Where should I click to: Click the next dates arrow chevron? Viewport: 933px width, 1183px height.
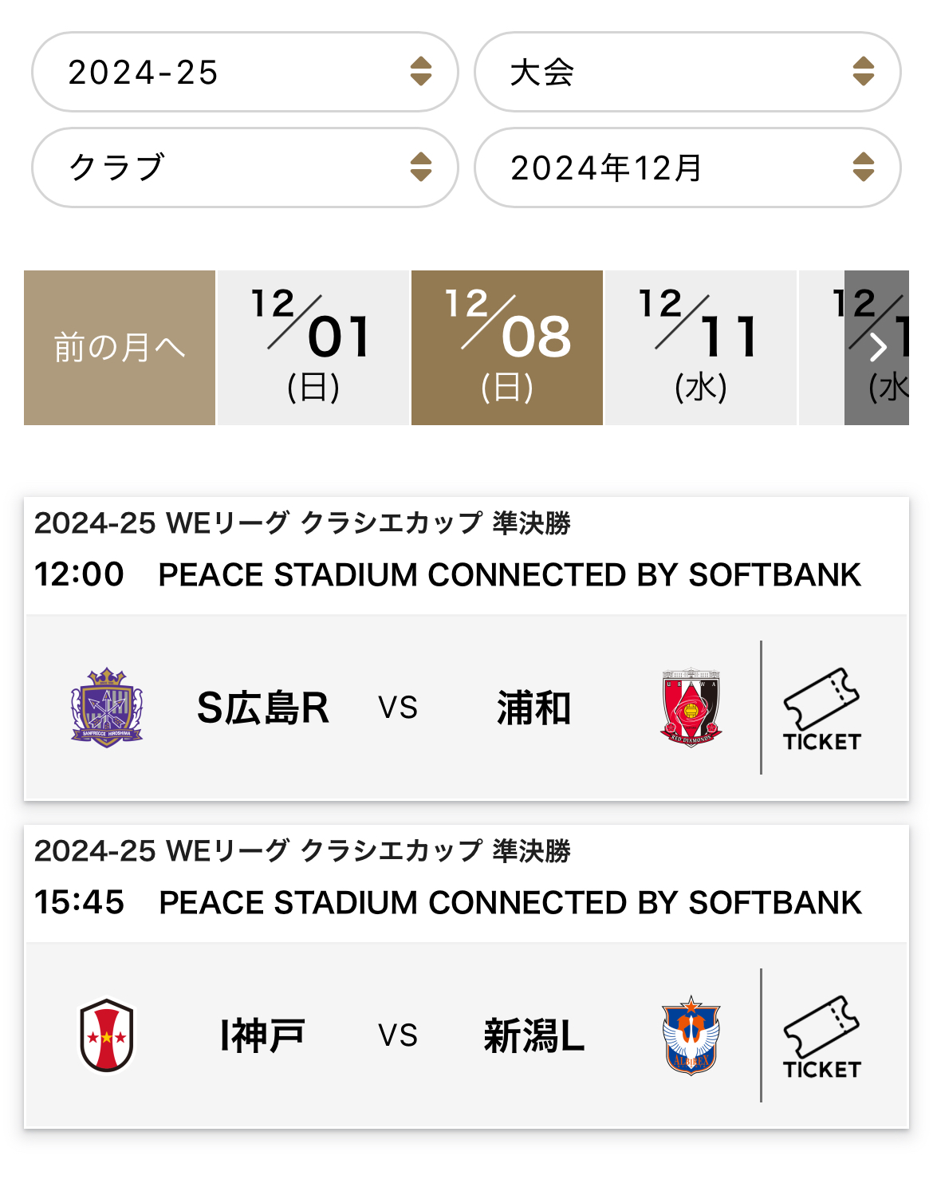coord(876,348)
